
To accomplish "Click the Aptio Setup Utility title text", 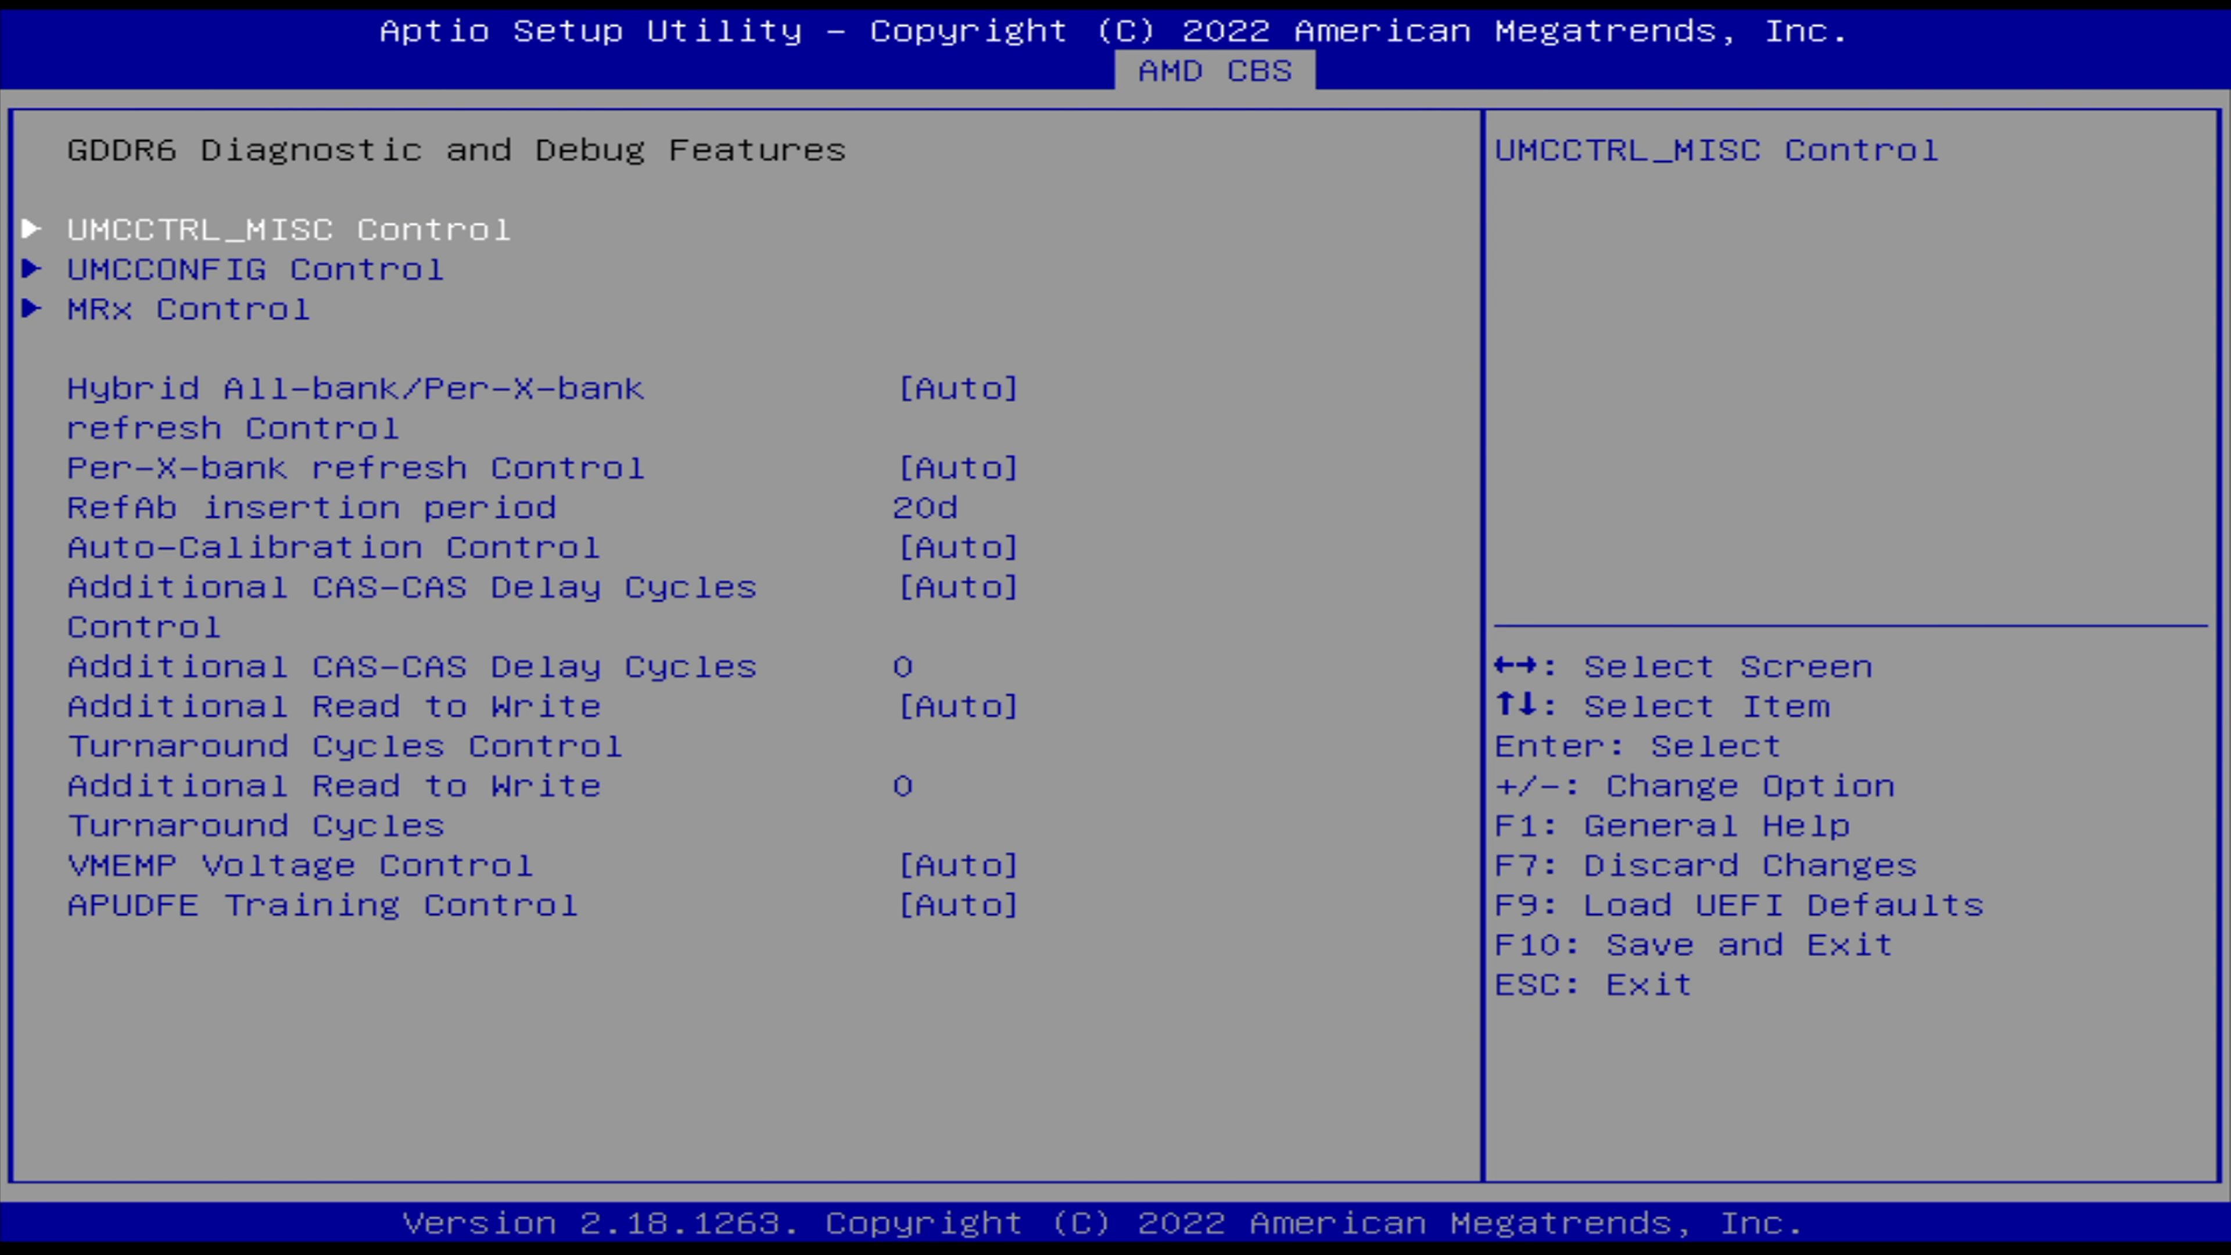I will pos(1114,32).
